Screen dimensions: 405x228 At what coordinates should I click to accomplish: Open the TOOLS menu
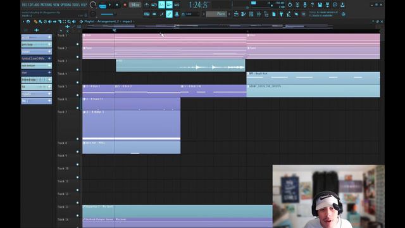click(76, 4)
